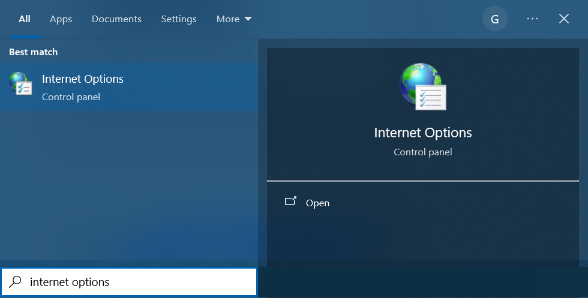Filter results by Documents tab
This screenshot has height=298, width=588.
(116, 19)
